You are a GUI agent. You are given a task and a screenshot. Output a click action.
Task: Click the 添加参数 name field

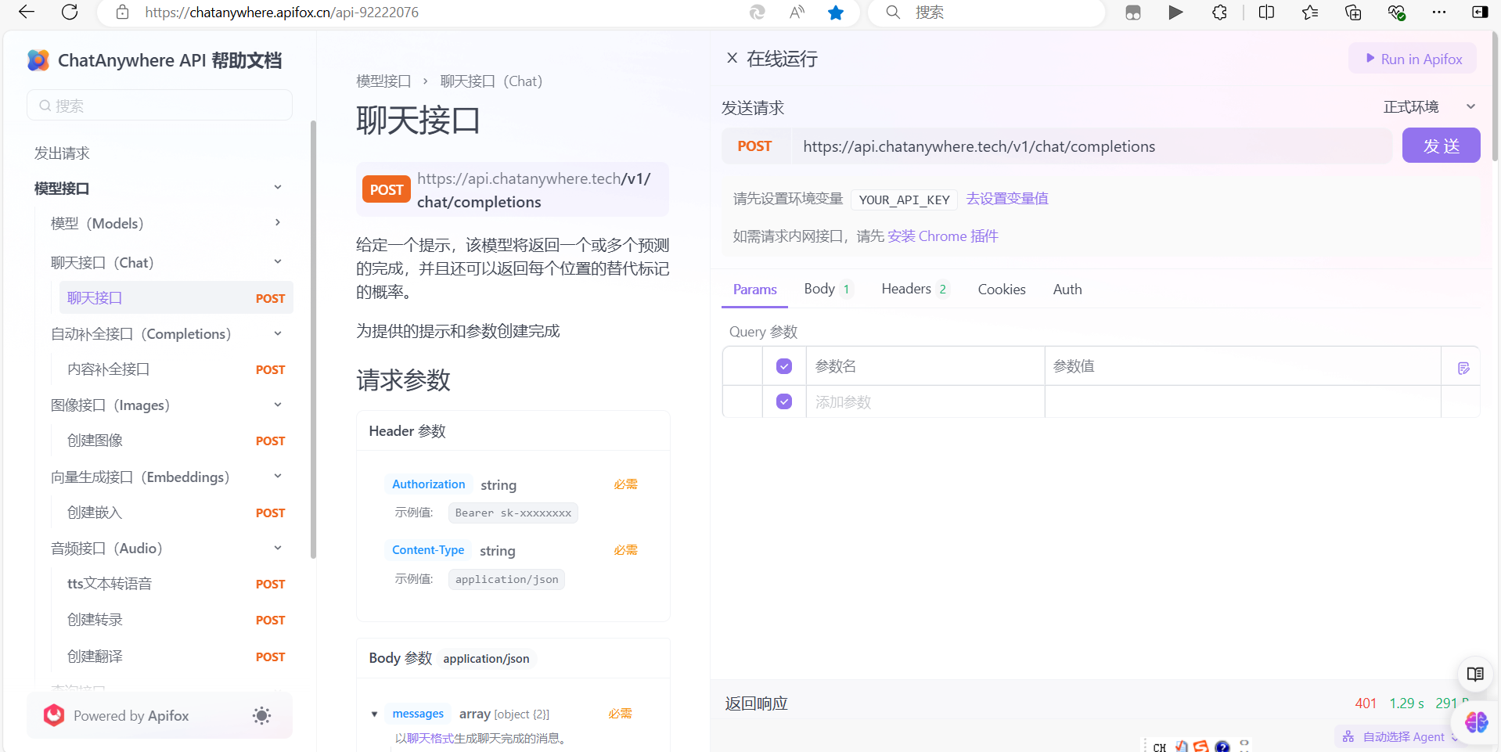[x=925, y=401]
